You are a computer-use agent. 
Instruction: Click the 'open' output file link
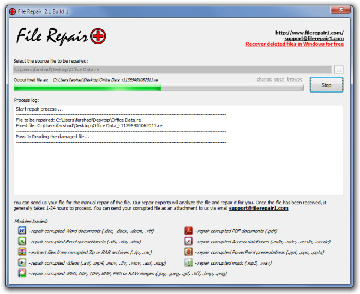tap(279, 79)
